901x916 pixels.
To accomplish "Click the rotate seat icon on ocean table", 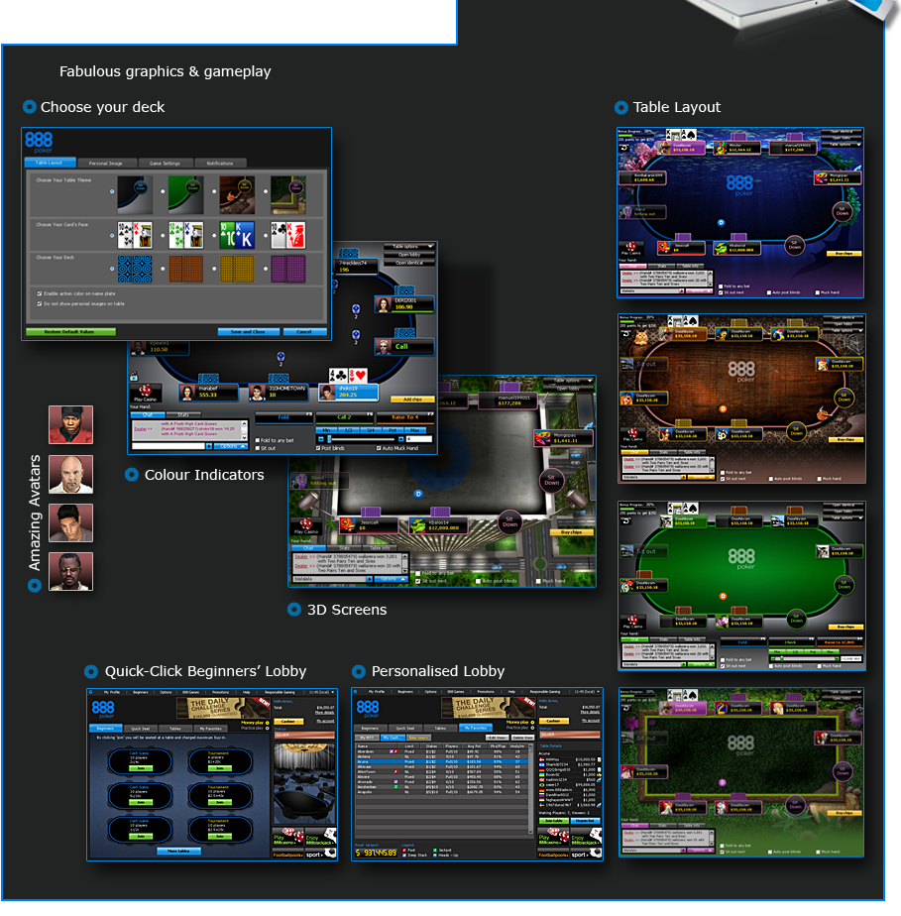I will point(624,148).
